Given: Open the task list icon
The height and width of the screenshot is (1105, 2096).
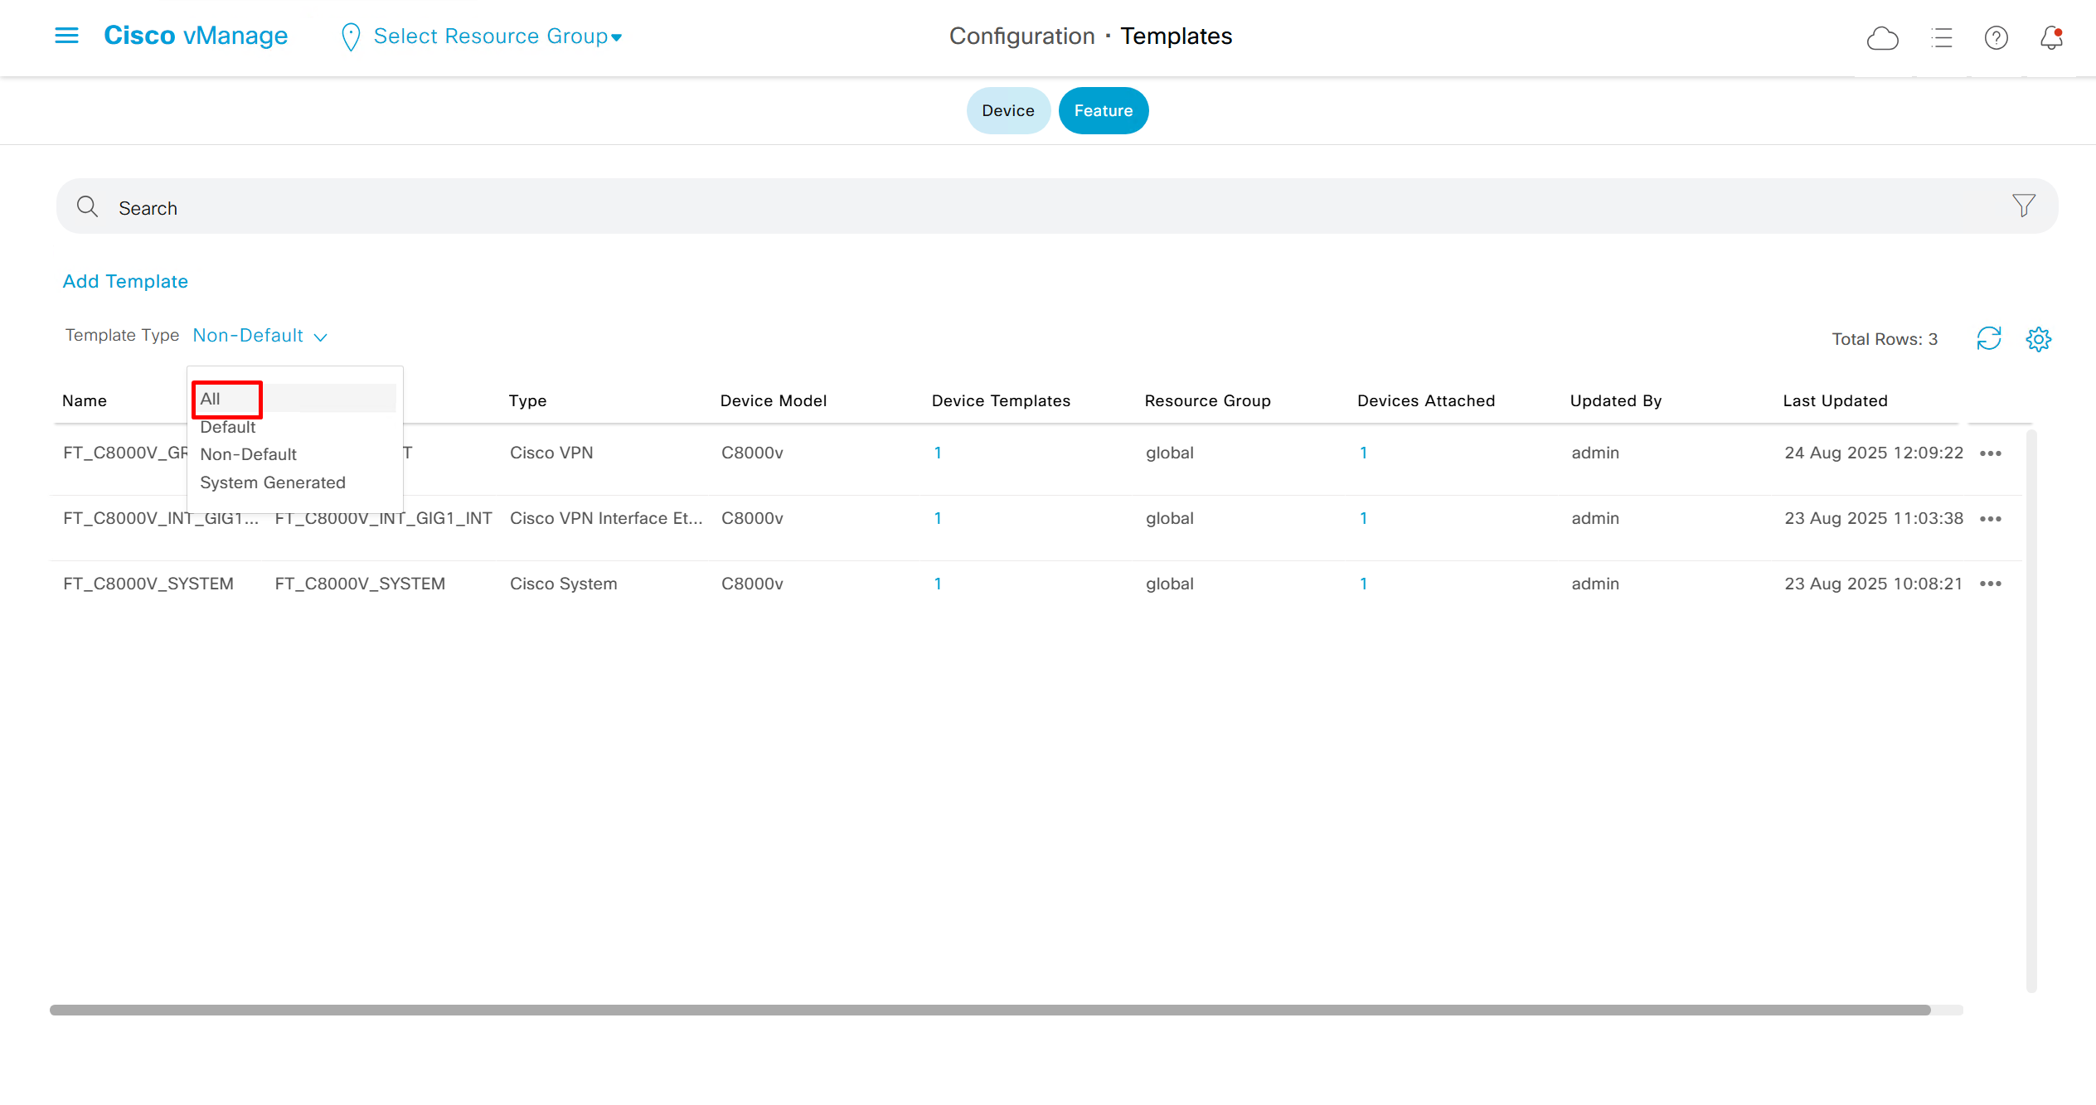Looking at the screenshot, I should pyautogui.click(x=1941, y=38).
